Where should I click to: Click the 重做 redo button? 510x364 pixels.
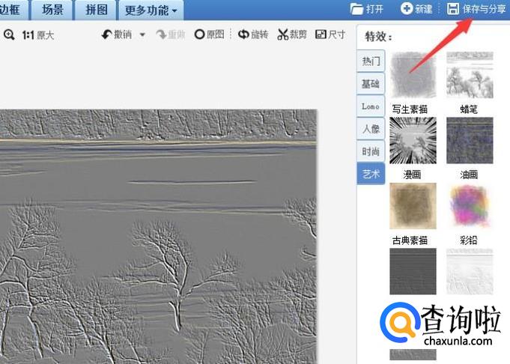click(171, 34)
